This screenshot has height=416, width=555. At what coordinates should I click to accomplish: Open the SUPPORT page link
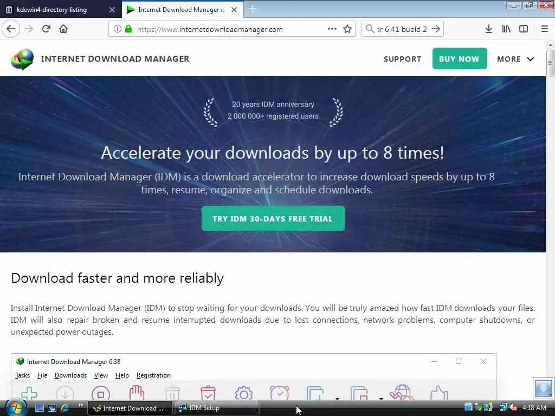tap(403, 59)
